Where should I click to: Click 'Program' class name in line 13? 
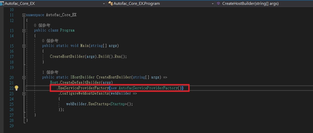(x=67, y=31)
